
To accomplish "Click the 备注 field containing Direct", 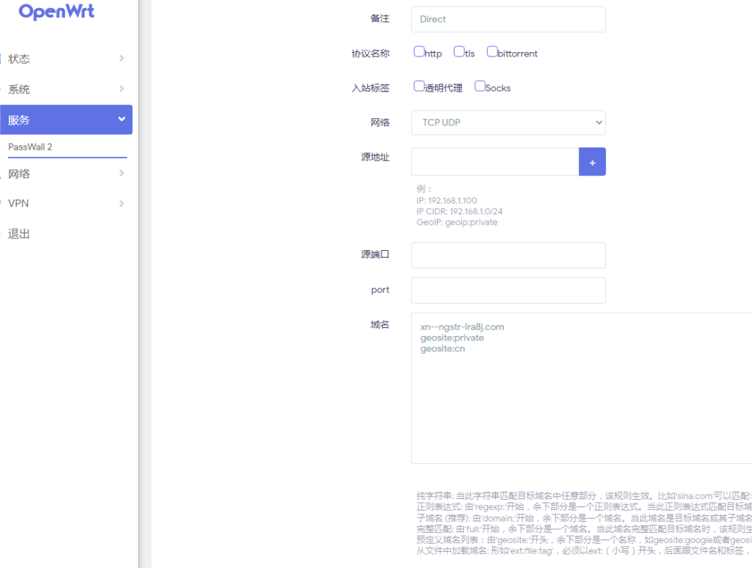I will pyautogui.click(x=508, y=20).
